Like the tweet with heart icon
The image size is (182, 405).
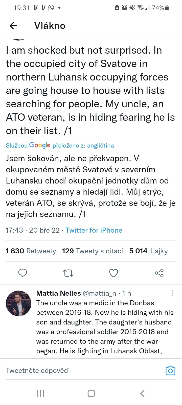tap(113, 273)
